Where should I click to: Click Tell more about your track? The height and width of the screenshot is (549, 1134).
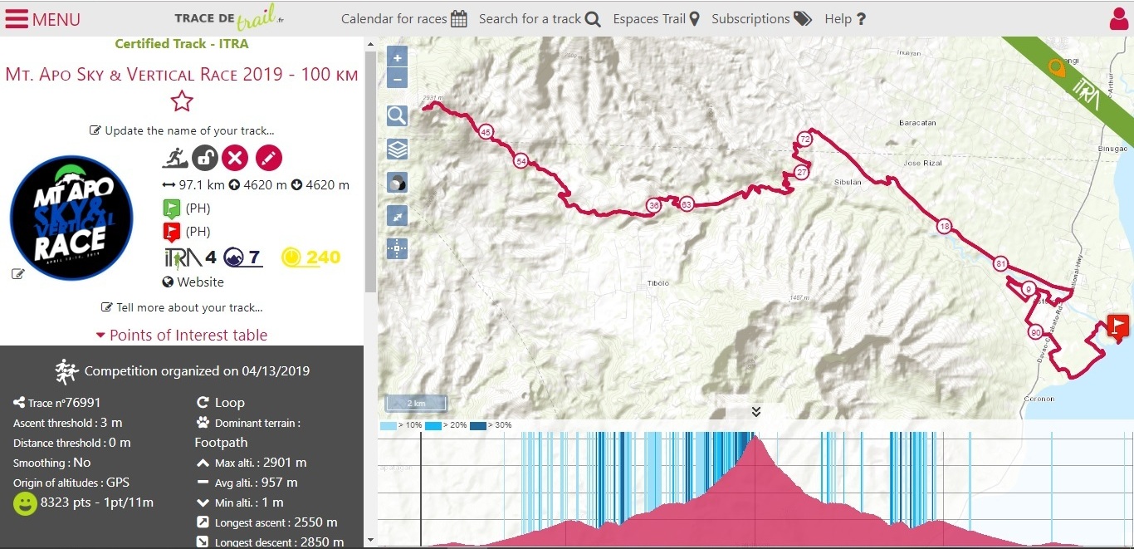point(182,307)
